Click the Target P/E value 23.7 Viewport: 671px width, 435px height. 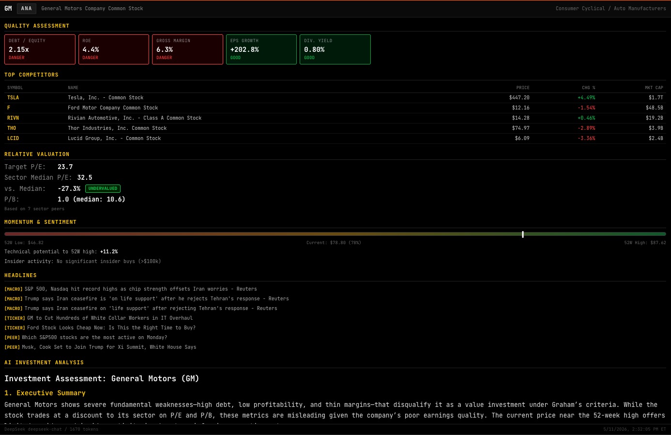tap(65, 167)
